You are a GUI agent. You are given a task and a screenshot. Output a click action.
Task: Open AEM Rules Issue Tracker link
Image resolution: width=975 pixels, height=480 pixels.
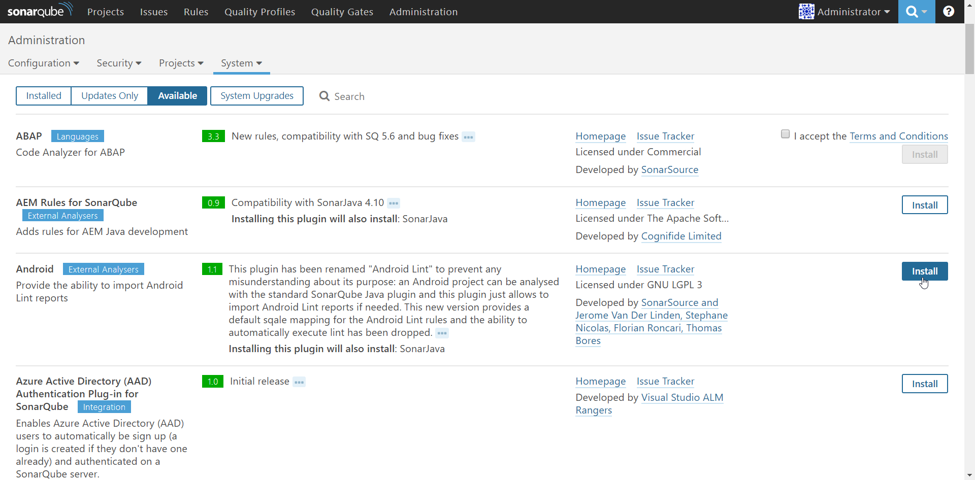point(665,202)
